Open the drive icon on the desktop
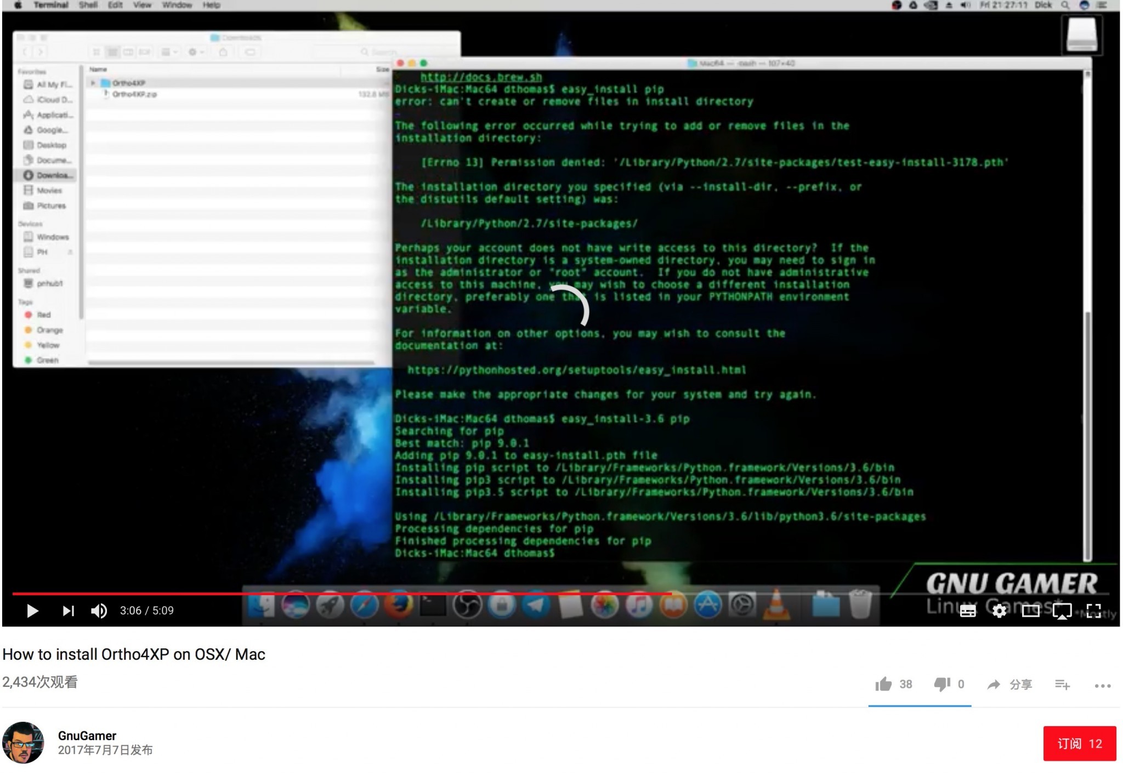 click(1081, 34)
